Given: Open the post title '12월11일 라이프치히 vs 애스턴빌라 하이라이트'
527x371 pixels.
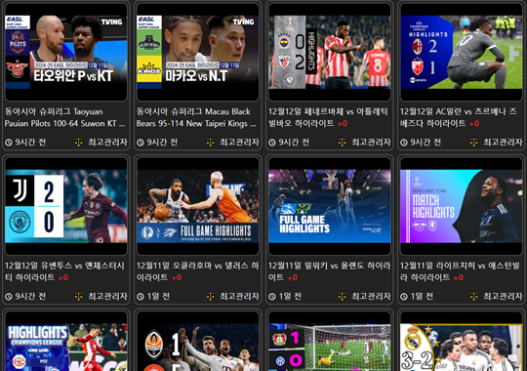Looking at the screenshot, I should coord(460,271).
